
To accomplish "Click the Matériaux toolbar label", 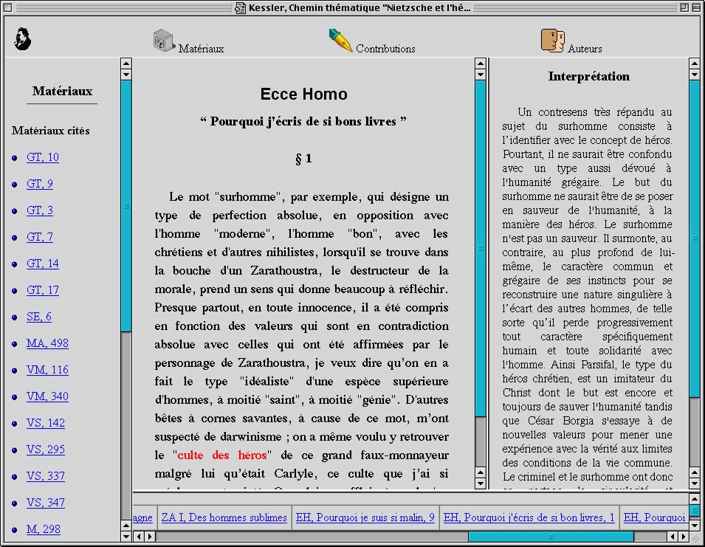I will click(x=201, y=49).
